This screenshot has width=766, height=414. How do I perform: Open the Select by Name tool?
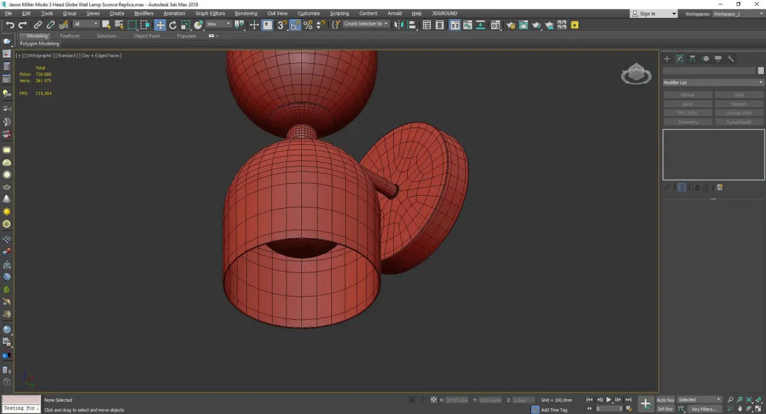119,25
